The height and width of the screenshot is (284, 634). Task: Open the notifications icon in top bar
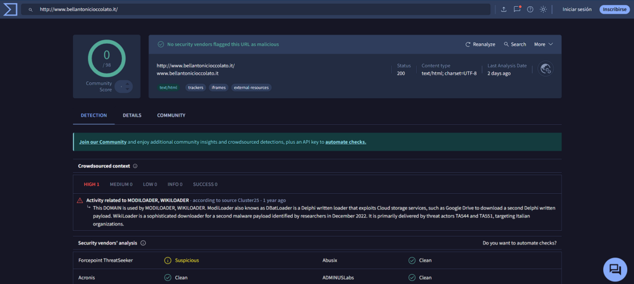517,9
